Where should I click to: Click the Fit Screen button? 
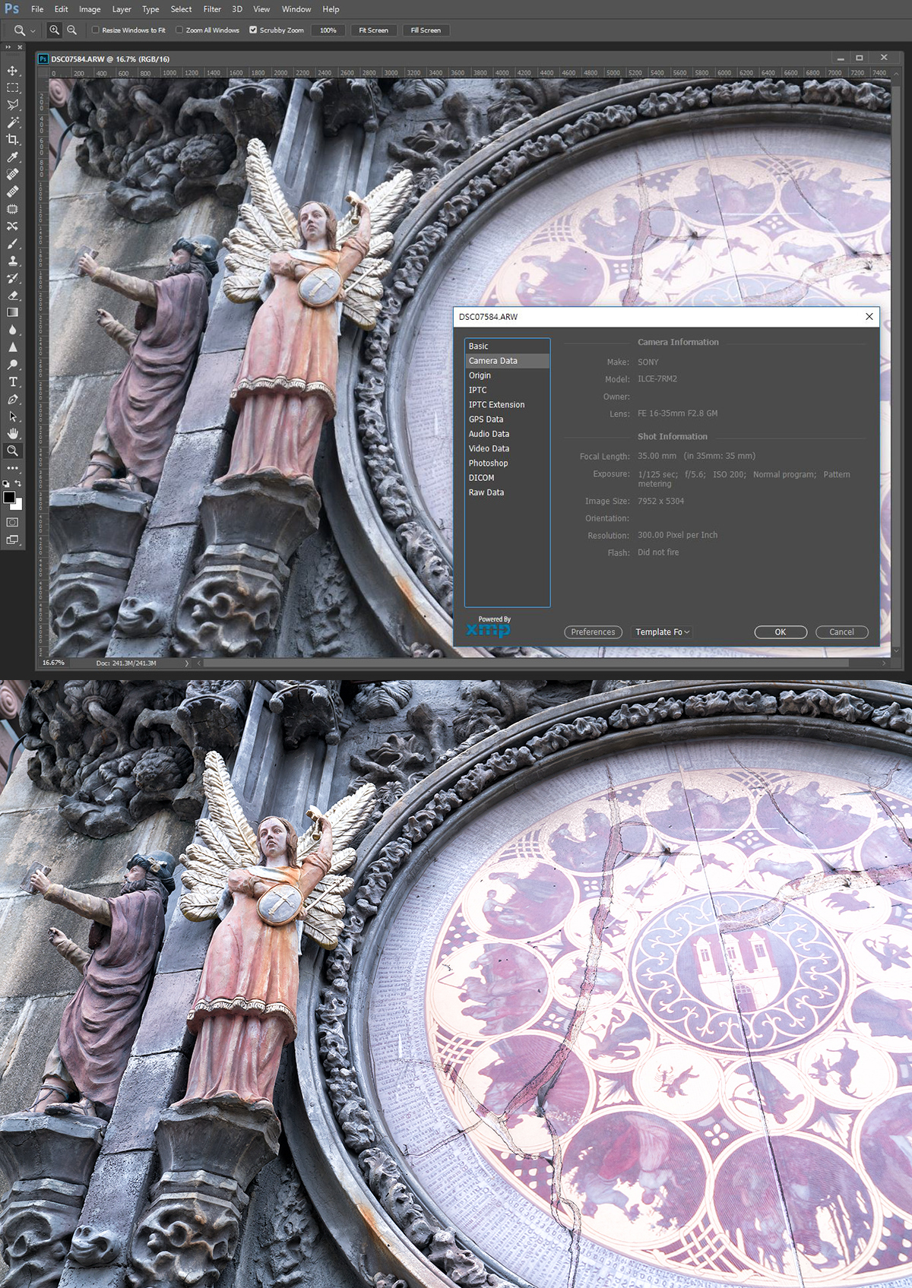[373, 30]
